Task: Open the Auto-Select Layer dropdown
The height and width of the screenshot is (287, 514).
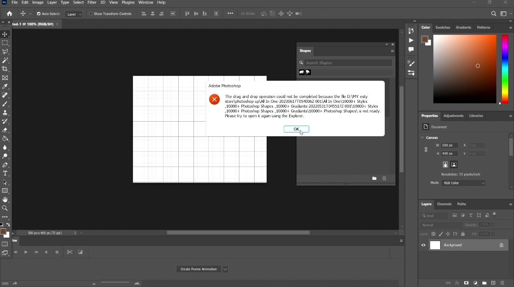Action: [x=74, y=14]
